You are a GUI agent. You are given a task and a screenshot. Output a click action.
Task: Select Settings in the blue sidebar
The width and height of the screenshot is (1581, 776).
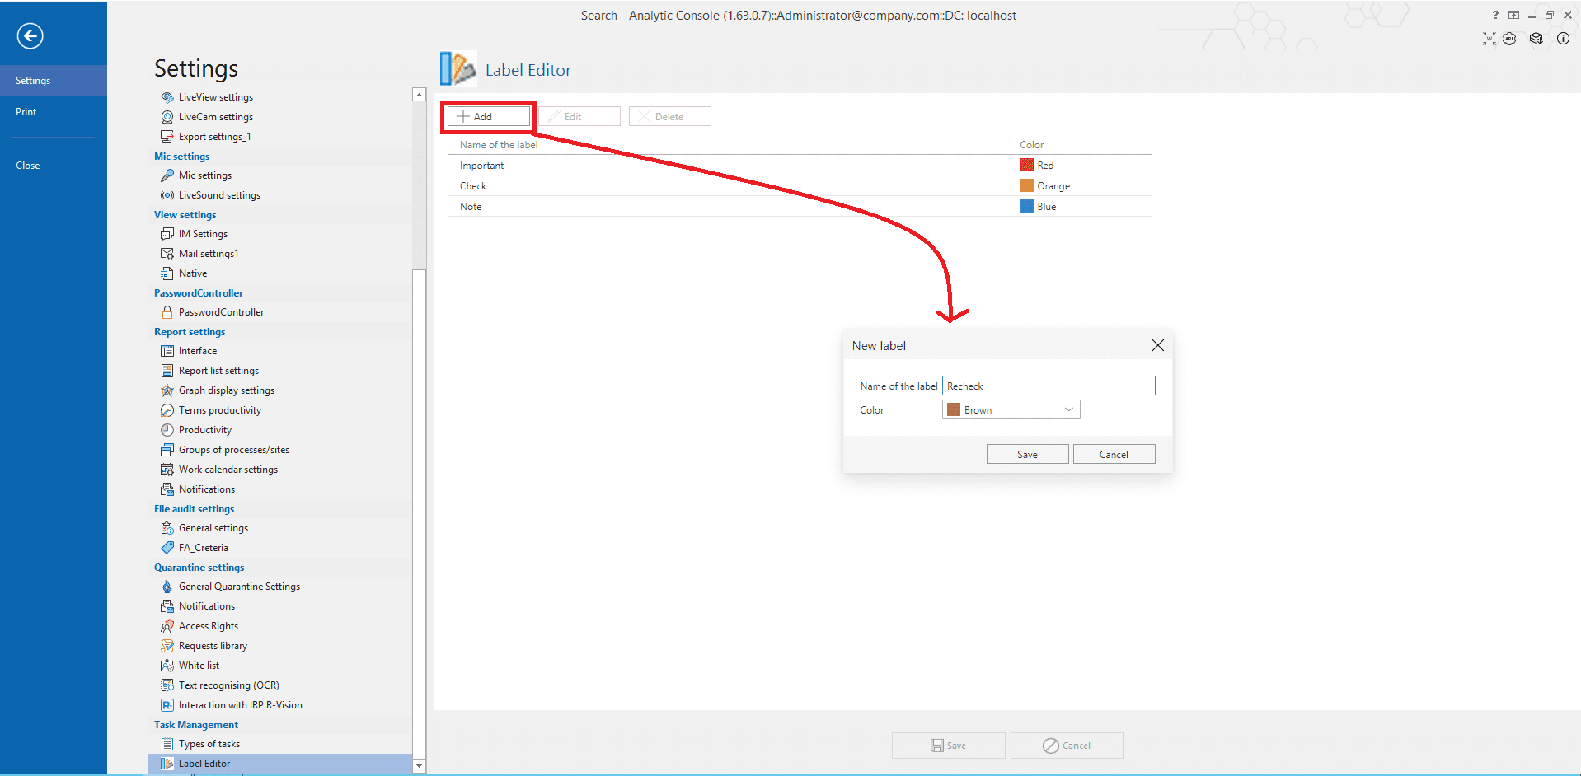(x=54, y=81)
